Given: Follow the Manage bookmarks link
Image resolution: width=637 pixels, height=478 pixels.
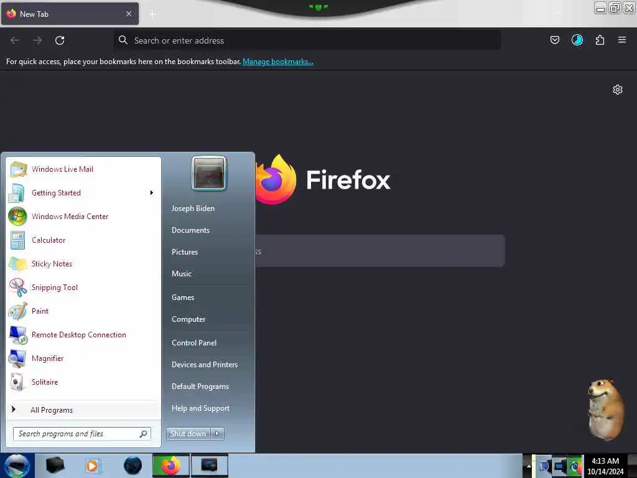Looking at the screenshot, I should 278,62.
